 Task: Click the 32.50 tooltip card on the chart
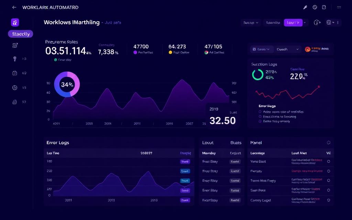pos(222,116)
